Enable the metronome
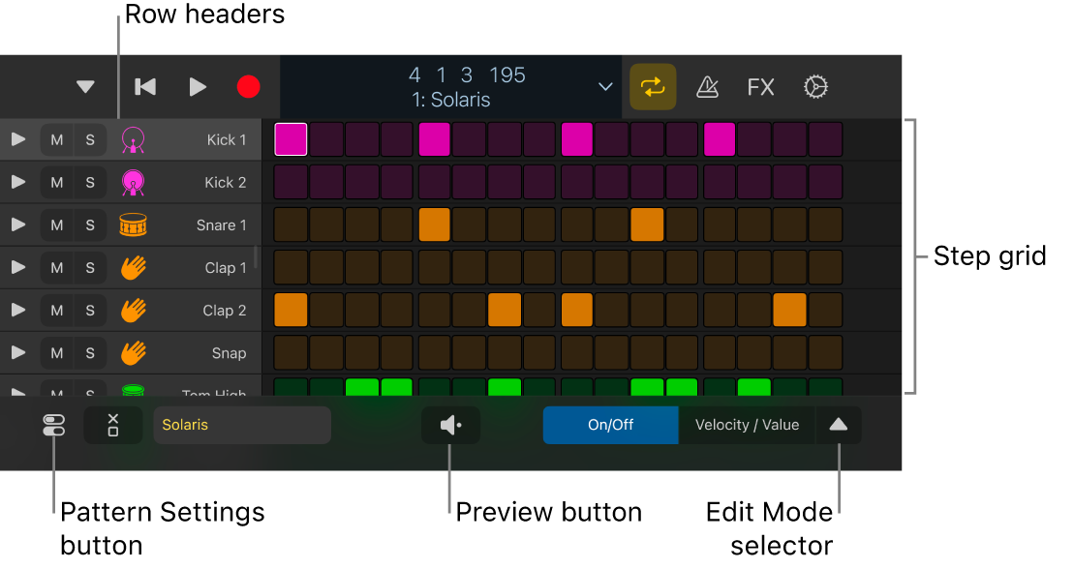Screen dimensions: 1074x569 pyautogui.click(x=707, y=86)
